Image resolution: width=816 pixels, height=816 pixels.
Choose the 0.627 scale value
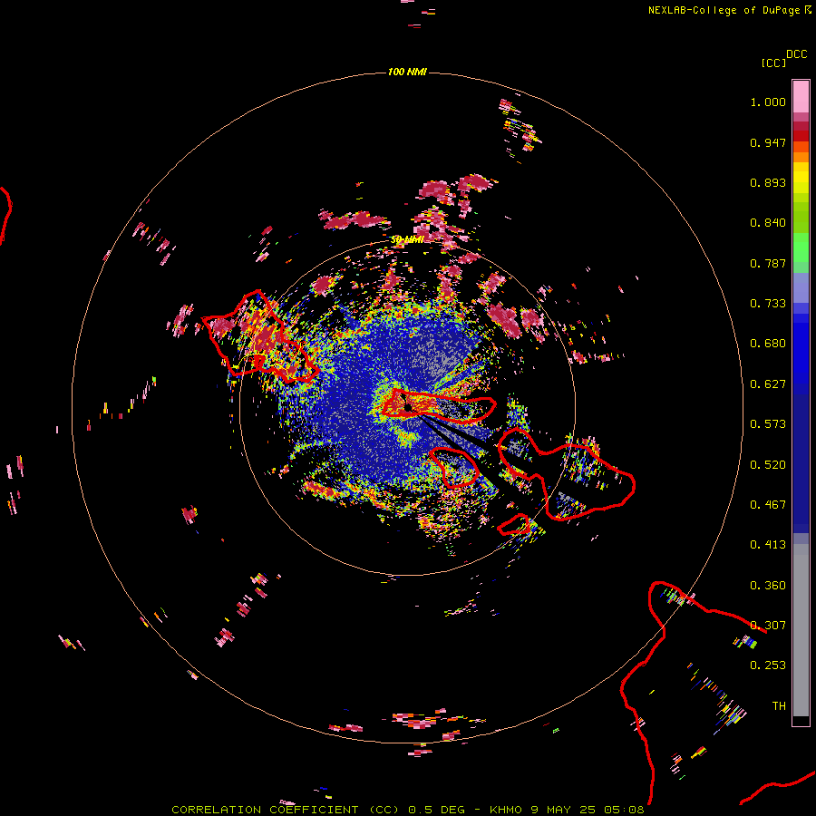click(x=768, y=384)
